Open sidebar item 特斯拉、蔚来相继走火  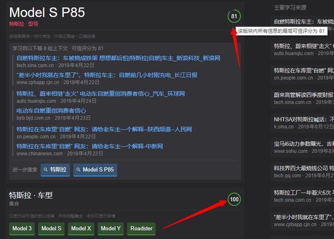click(304, 46)
